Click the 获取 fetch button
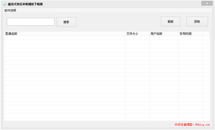 197,21
